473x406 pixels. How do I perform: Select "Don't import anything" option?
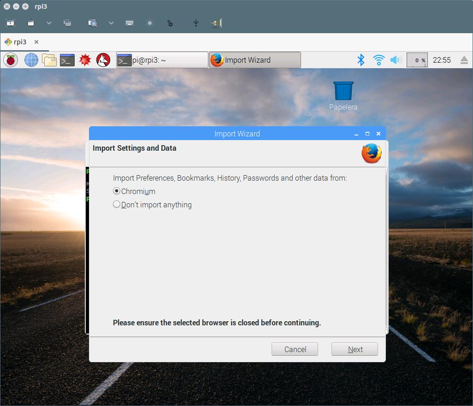[x=117, y=205]
